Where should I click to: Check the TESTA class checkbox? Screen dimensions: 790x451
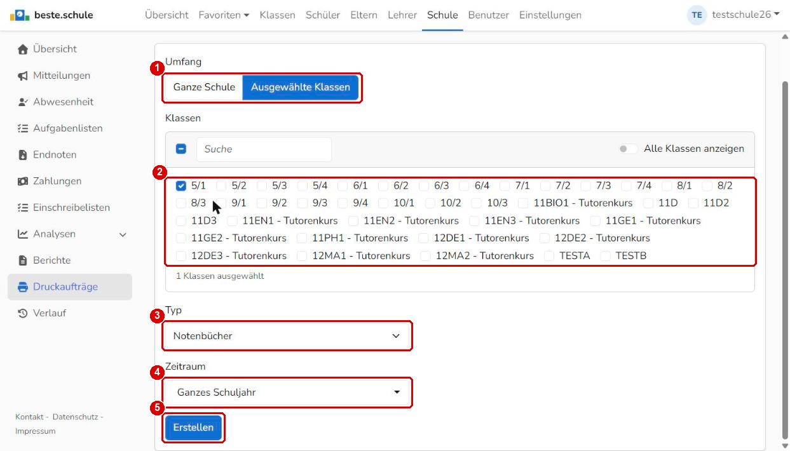[x=550, y=256]
